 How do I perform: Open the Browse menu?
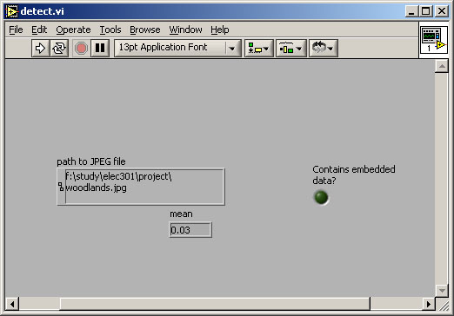click(145, 30)
